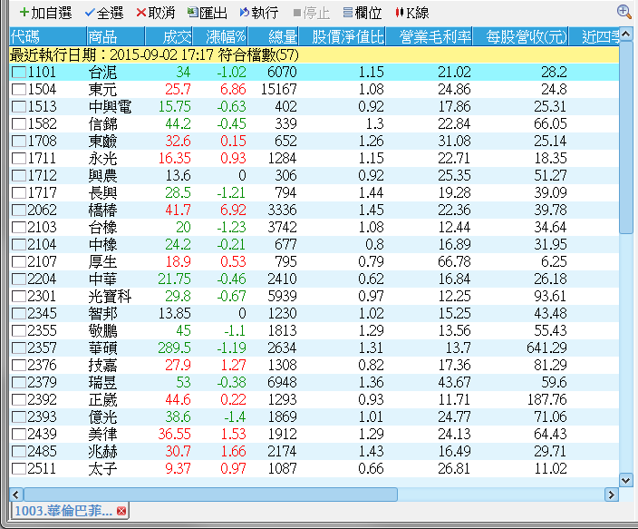The height and width of the screenshot is (529, 638).
Task: Select the 正崴 stock name
Action: point(102,400)
